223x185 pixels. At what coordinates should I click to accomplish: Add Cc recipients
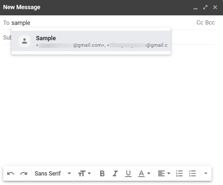[x=200, y=23]
